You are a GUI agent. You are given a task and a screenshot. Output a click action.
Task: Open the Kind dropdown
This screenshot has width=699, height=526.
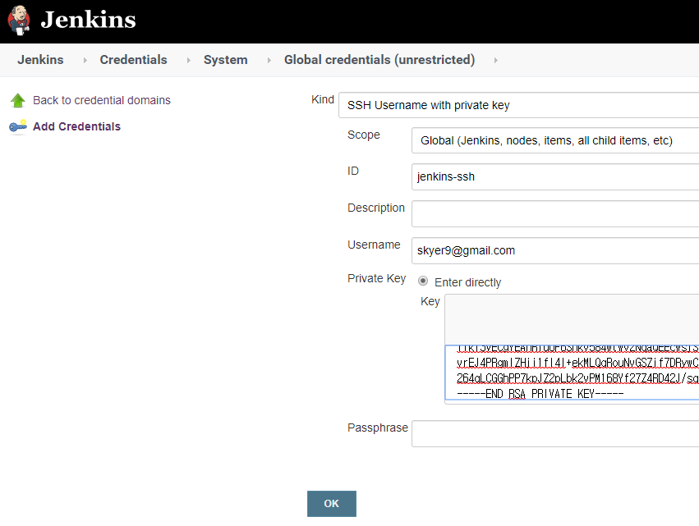coord(518,105)
